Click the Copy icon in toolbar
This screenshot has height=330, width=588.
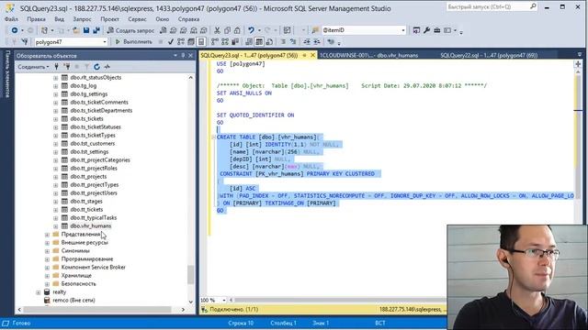tap(227, 30)
